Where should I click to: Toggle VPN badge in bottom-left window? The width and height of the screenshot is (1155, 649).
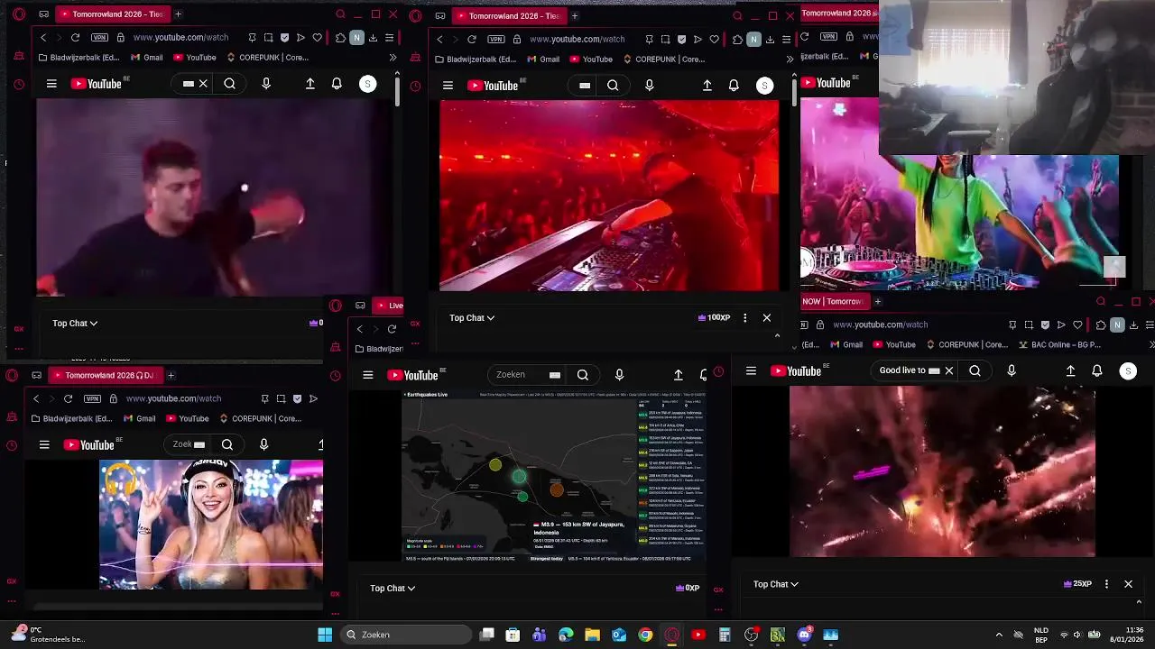click(x=92, y=398)
